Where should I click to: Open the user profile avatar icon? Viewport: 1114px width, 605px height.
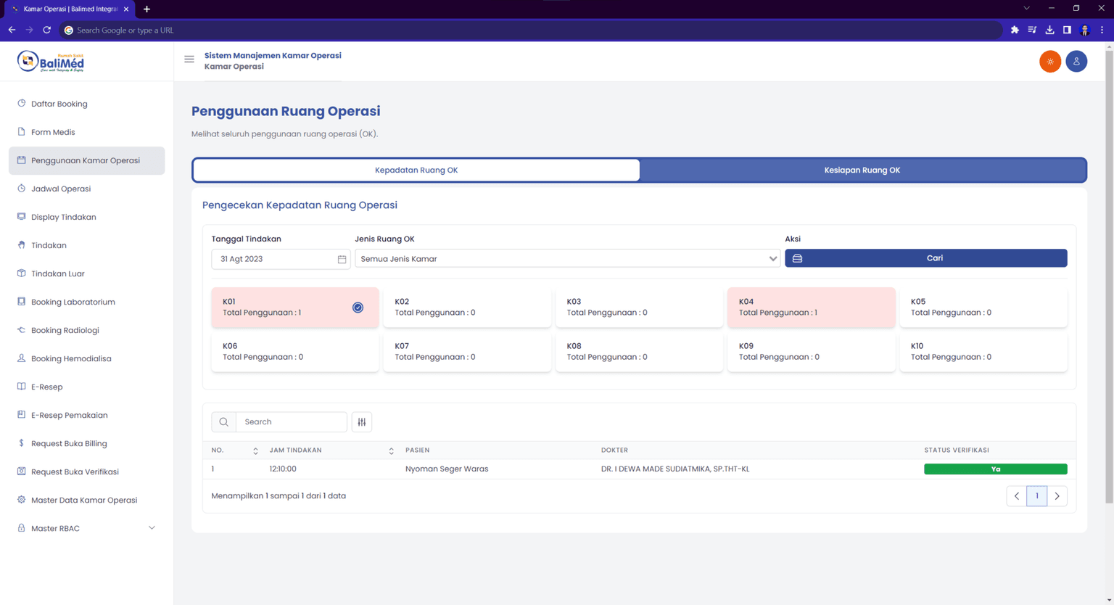tap(1076, 62)
